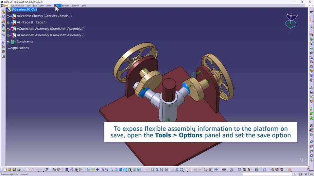Select the Pan view tool

97,169
